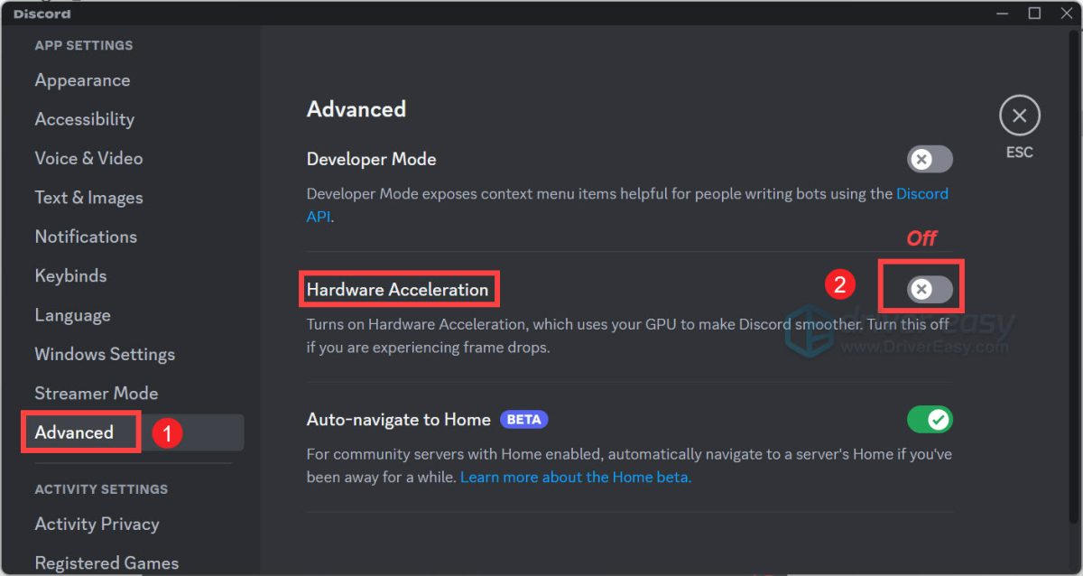
Task: Open the Accessibility settings
Action: click(84, 119)
